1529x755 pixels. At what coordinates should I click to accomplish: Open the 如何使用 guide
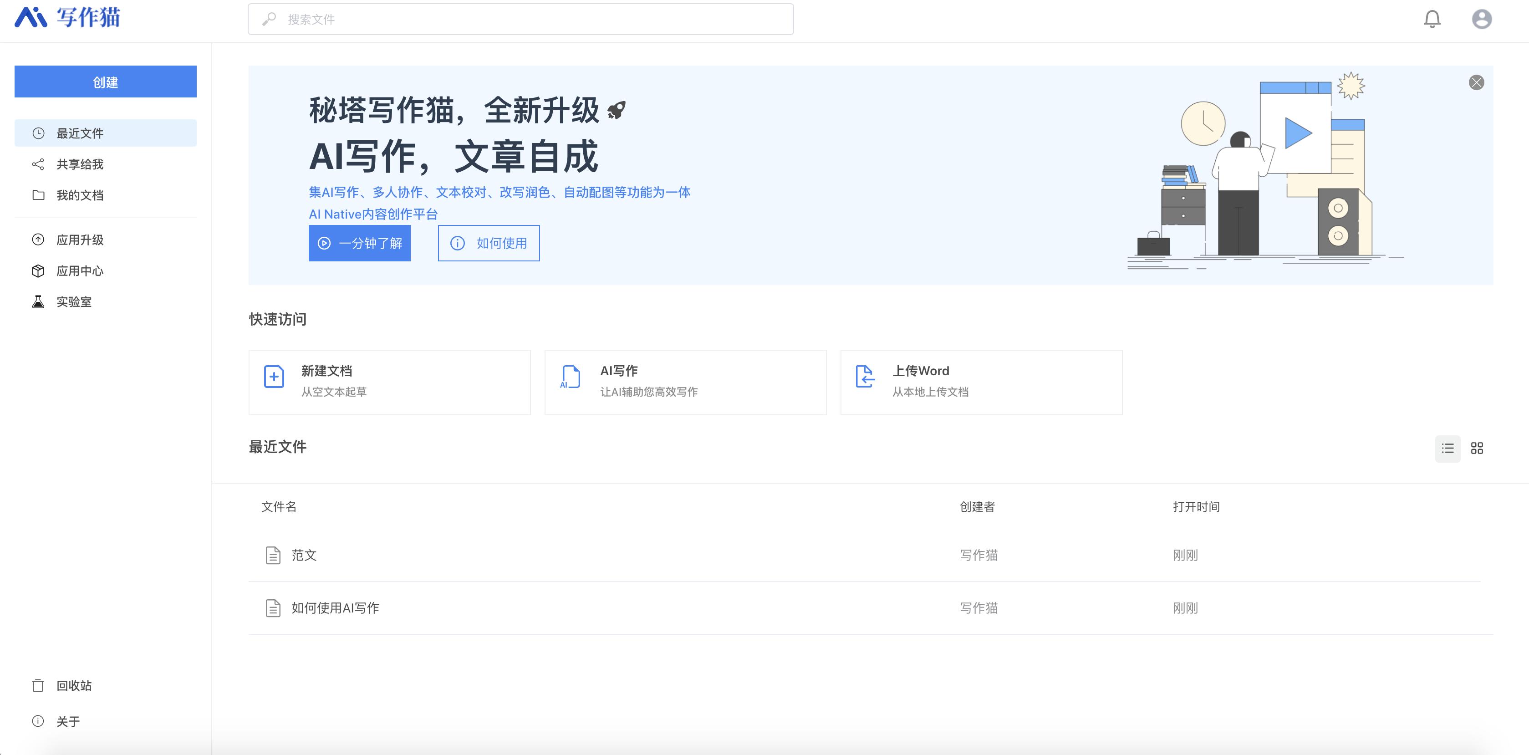pyautogui.click(x=488, y=243)
